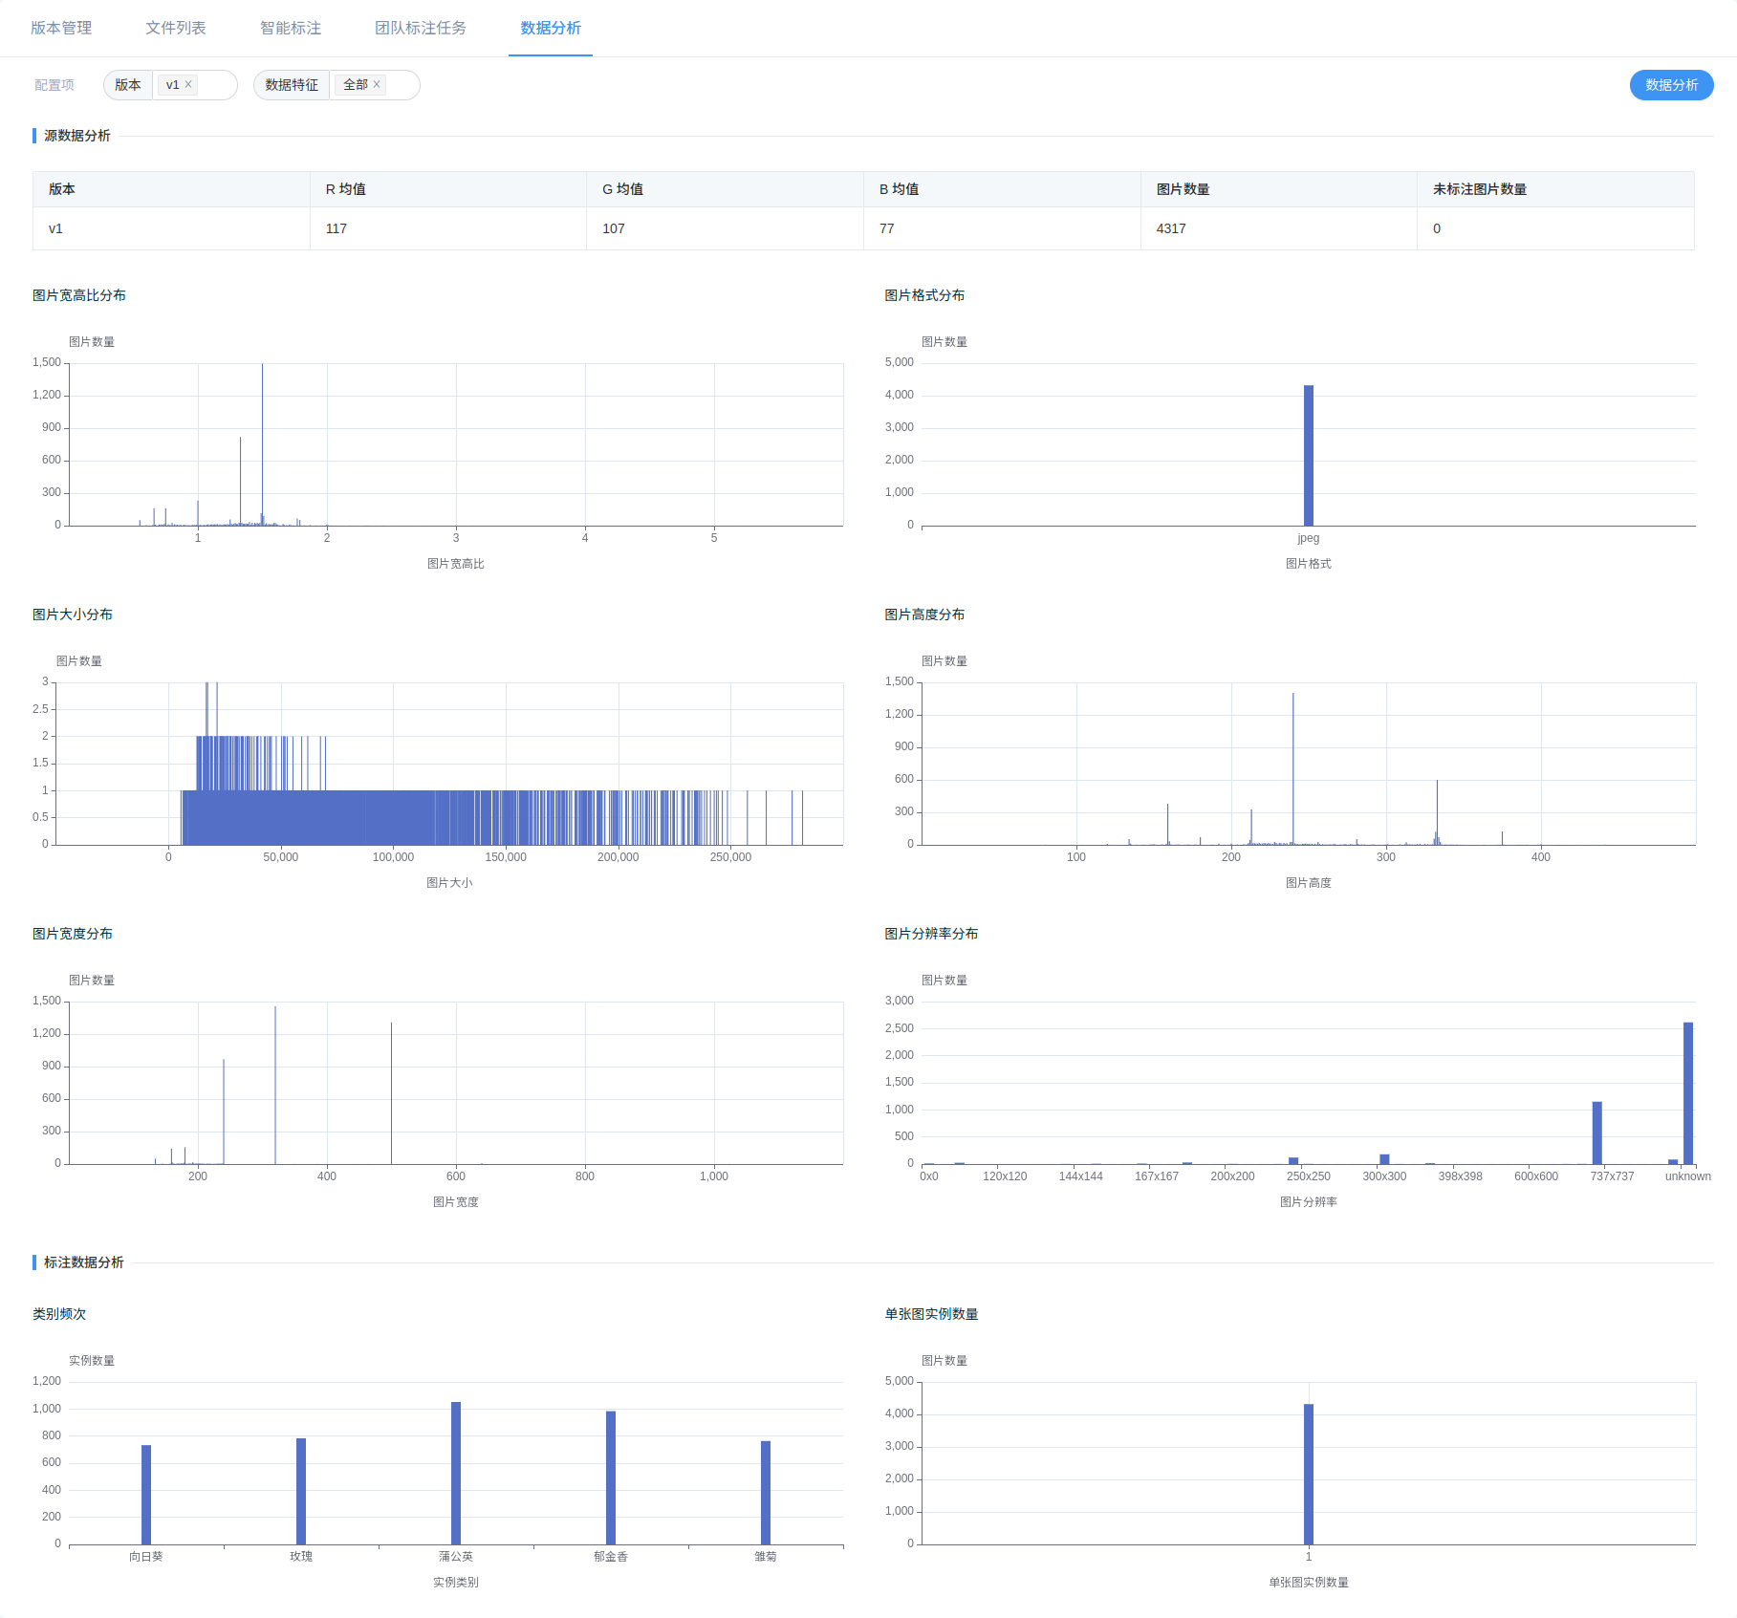Click the 雏菊 category bar
This screenshot has height=1618, width=1737.
(766, 1493)
